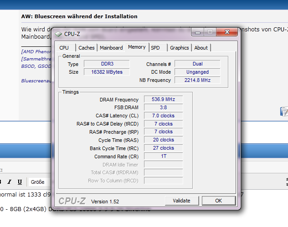Click the editor resize arrows icon at right

pos(287,182)
